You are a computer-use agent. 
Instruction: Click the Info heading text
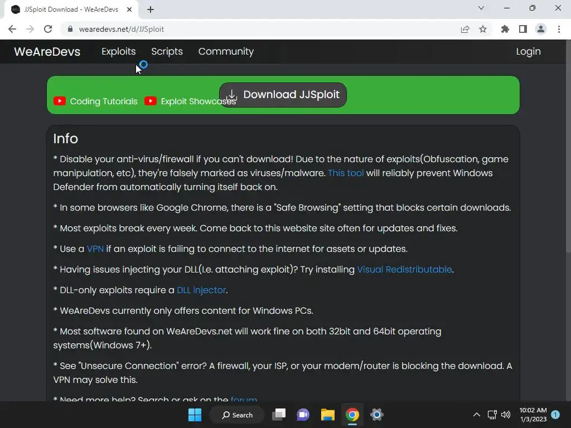[x=66, y=139]
